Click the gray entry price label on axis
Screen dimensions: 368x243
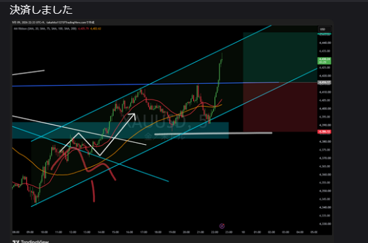pyautogui.click(x=324, y=83)
